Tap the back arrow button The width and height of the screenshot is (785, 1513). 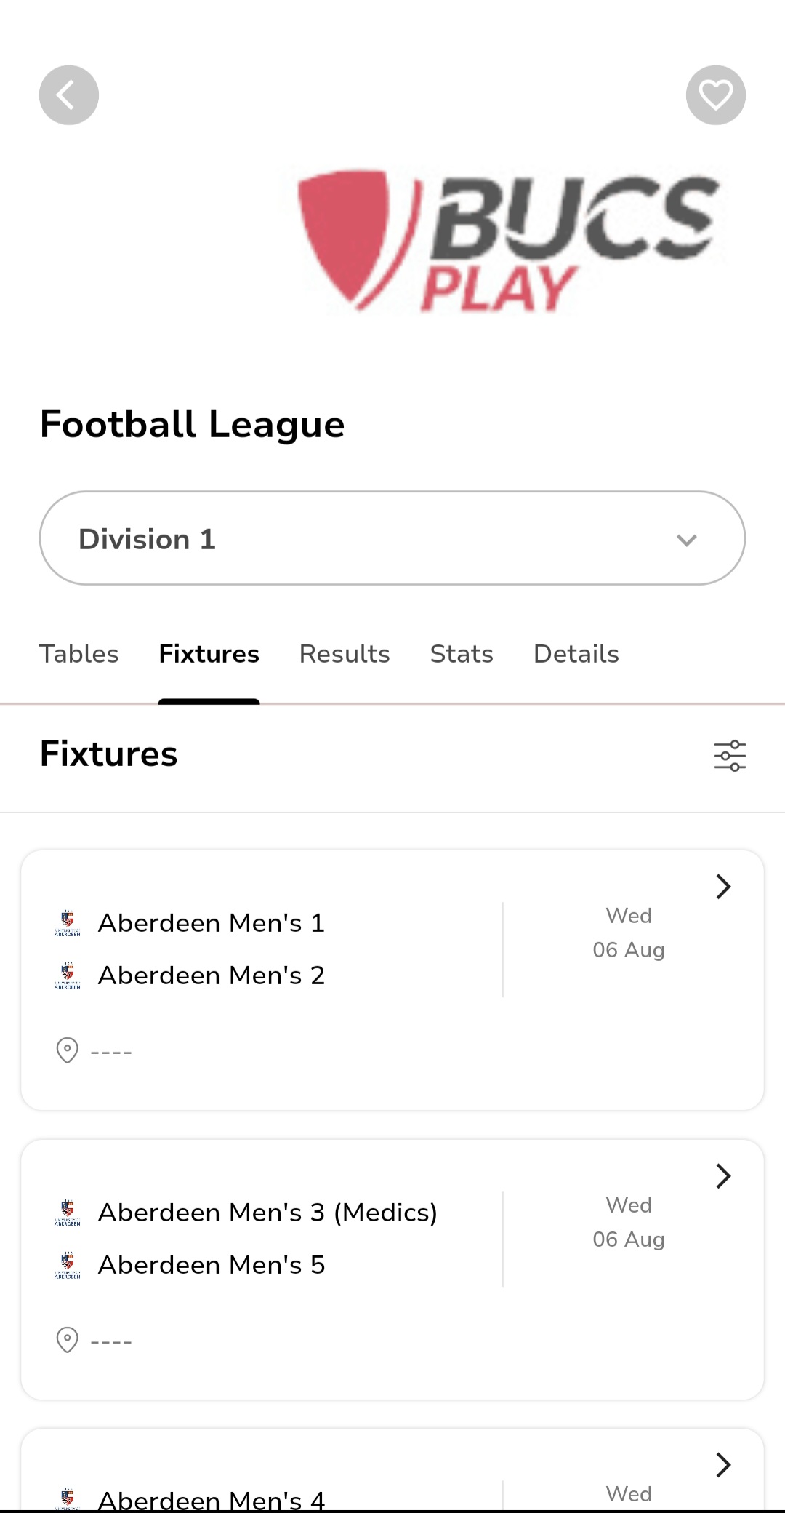(68, 95)
